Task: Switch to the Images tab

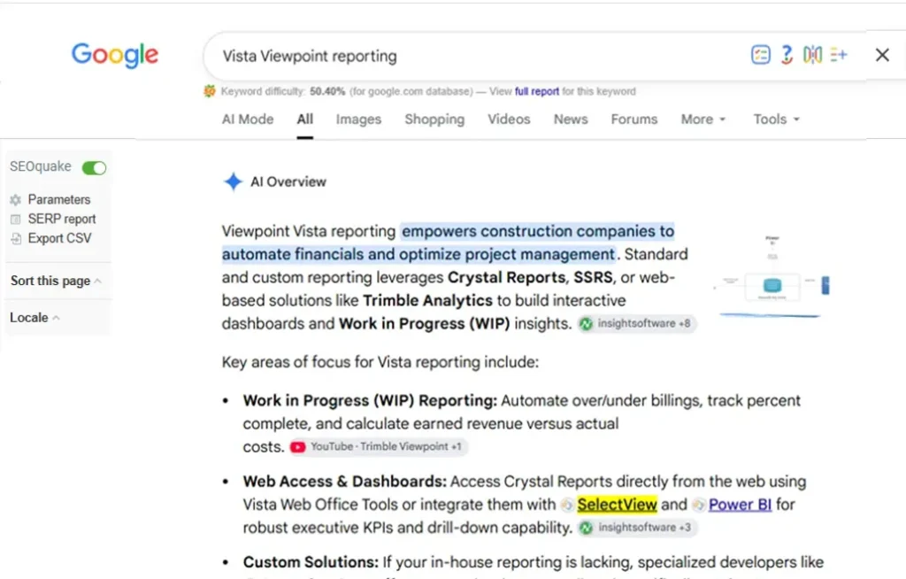Action: click(358, 120)
